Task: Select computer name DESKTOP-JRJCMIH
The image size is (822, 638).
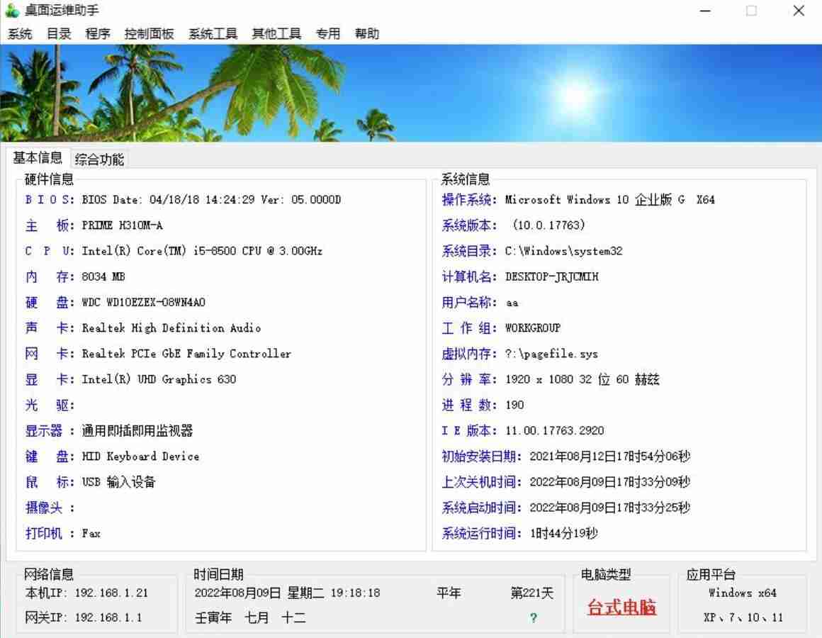Action: click(x=551, y=276)
